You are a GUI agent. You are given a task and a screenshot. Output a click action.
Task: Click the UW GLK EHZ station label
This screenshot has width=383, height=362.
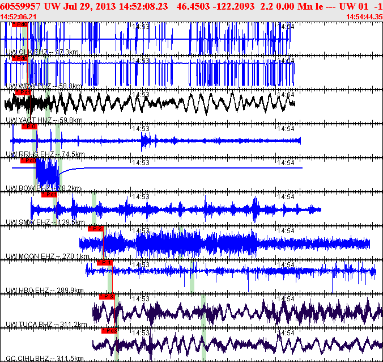pos(42,52)
